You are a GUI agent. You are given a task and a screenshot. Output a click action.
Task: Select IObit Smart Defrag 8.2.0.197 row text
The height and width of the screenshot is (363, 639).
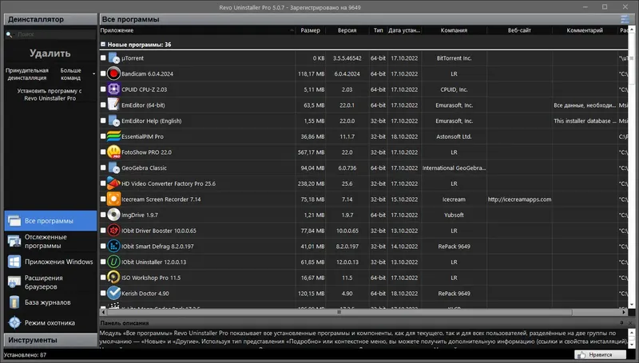pos(157,247)
